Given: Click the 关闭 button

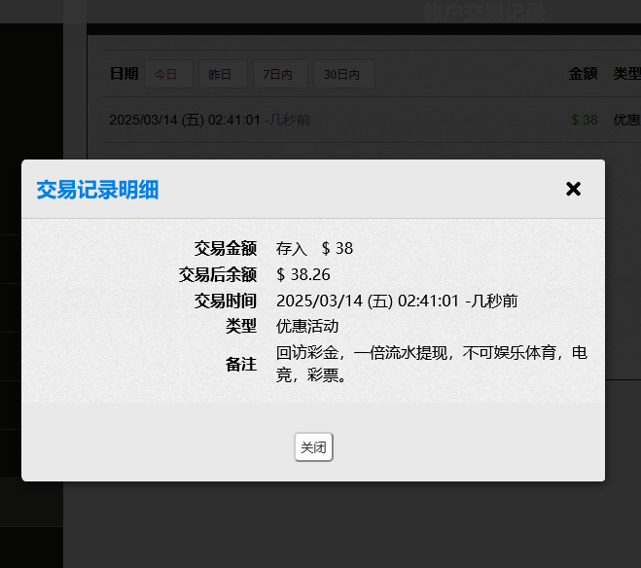Looking at the screenshot, I should 313,447.
